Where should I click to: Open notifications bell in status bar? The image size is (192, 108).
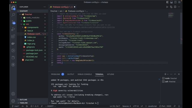[179, 106]
